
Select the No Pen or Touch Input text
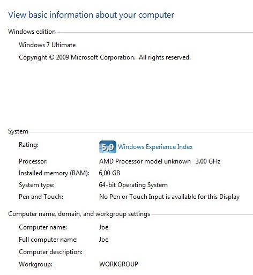pyautogui.click(x=169, y=197)
